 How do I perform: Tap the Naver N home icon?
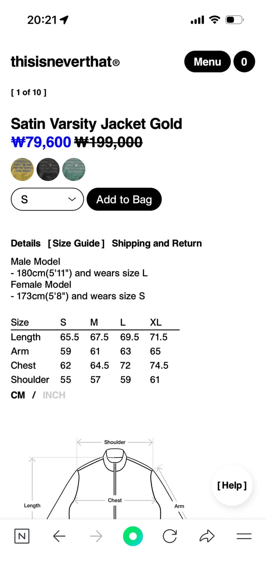pos(22,536)
